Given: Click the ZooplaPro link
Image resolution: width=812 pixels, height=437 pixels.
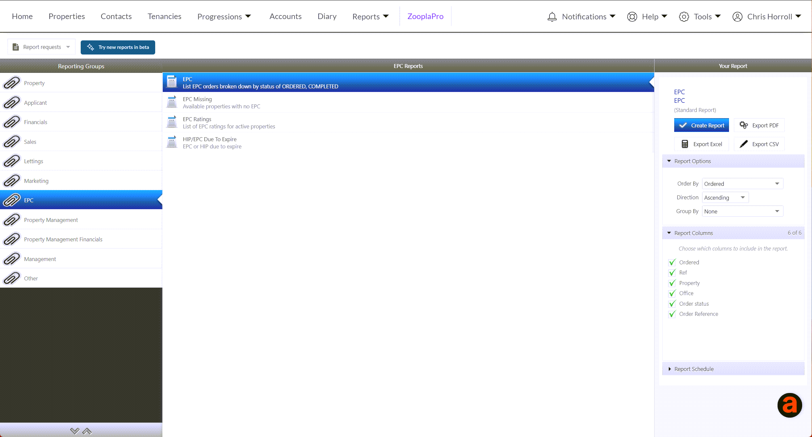Looking at the screenshot, I should point(425,16).
